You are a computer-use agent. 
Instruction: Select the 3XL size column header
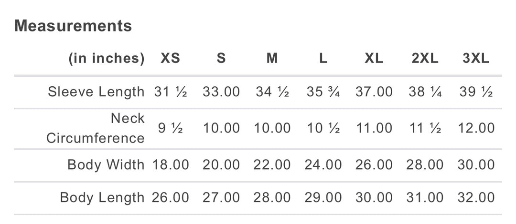[476, 59]
